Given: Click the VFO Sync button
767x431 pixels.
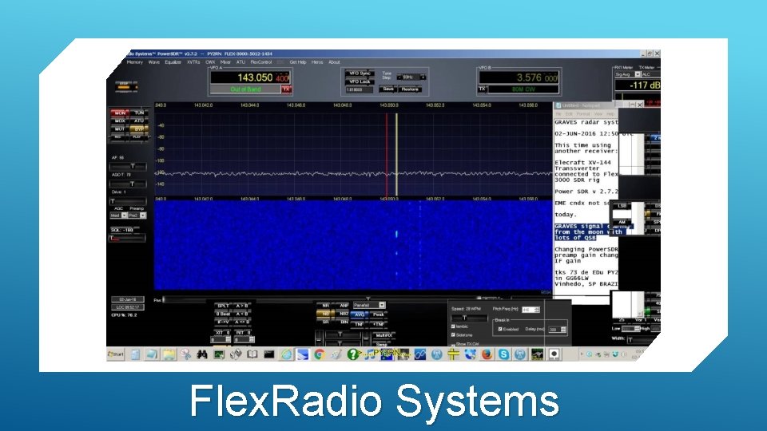Looking at the screenshot, I should click(x=360, y=73).
